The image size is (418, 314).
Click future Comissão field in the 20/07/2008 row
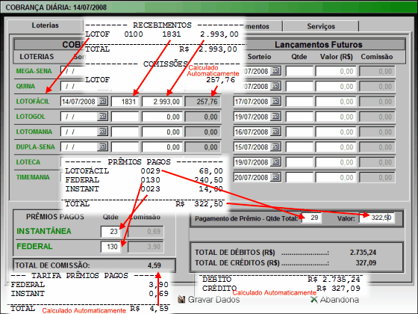click(x=377, y=178)
